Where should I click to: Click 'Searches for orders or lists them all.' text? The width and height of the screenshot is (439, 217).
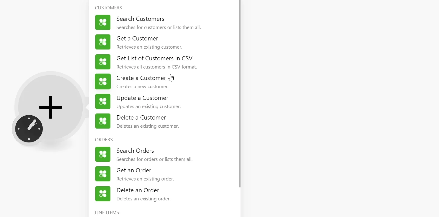(x=154, y=159)
